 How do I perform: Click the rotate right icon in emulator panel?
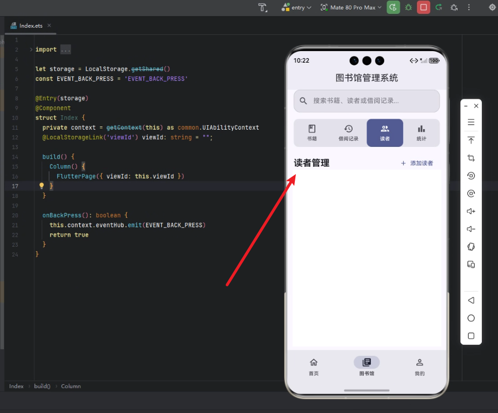click(x=471, y=193)
